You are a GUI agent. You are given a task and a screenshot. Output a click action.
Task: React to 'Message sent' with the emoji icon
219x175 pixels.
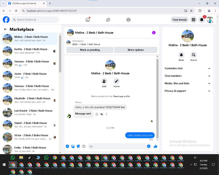click(97, 114)
